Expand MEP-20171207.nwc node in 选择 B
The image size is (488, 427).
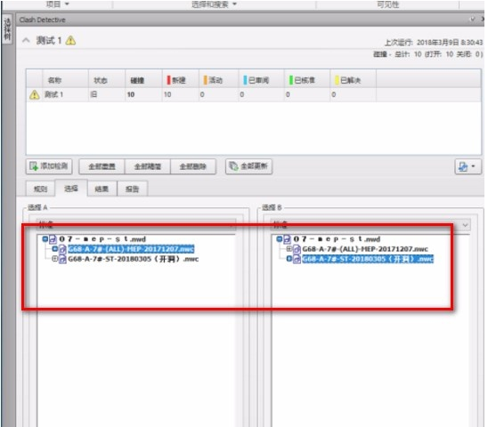click(x=289, y=249)
